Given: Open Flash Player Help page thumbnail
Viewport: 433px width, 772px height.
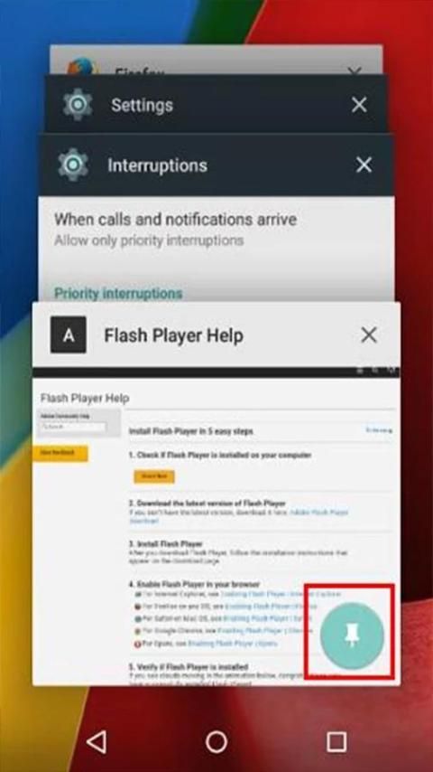Looking at the screenshot, I should click(x=216, y=526).
